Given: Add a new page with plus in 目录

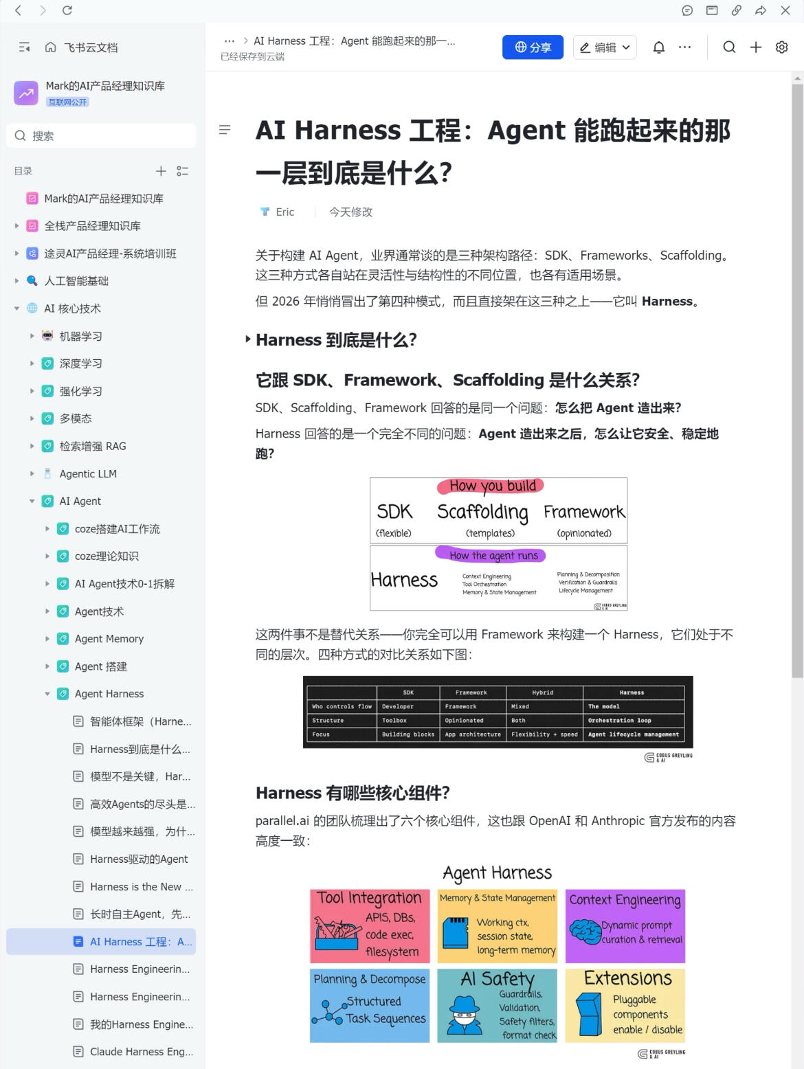Looking at the screenshot, I should click(161, 171).
